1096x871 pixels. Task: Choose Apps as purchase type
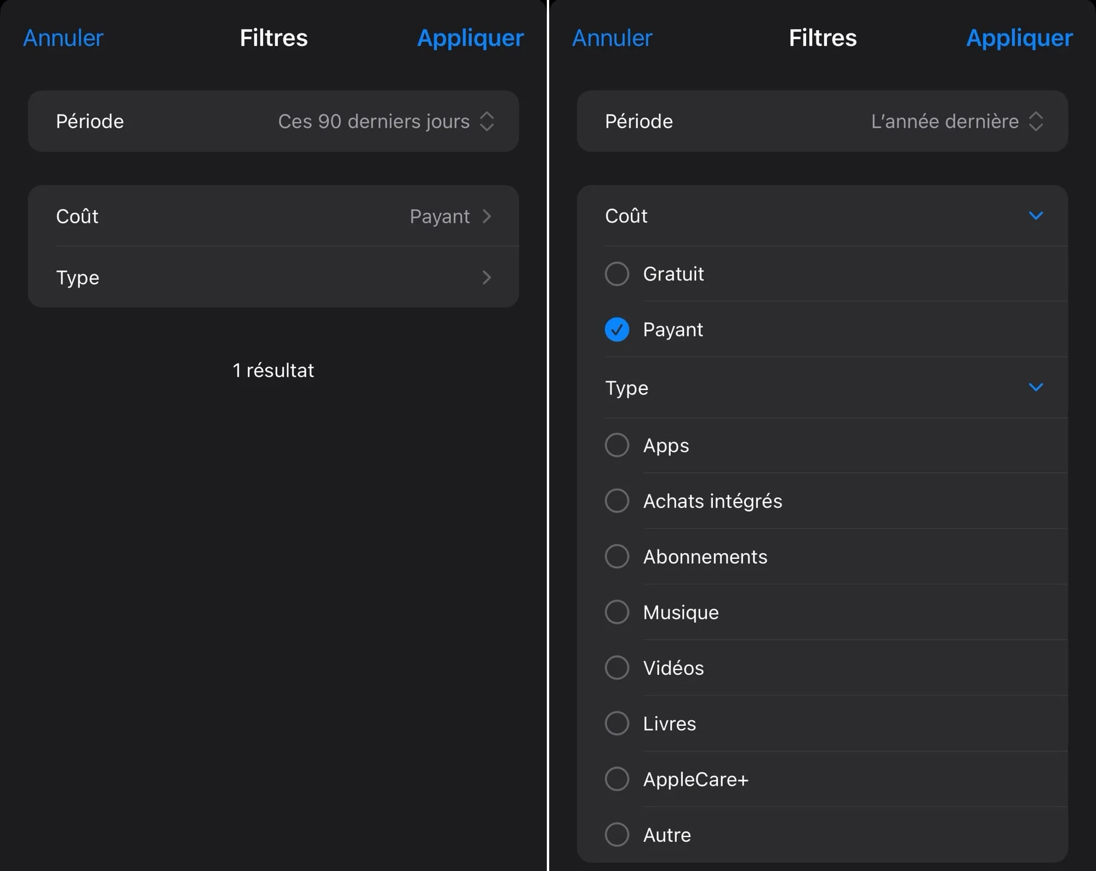coord(822,445)
